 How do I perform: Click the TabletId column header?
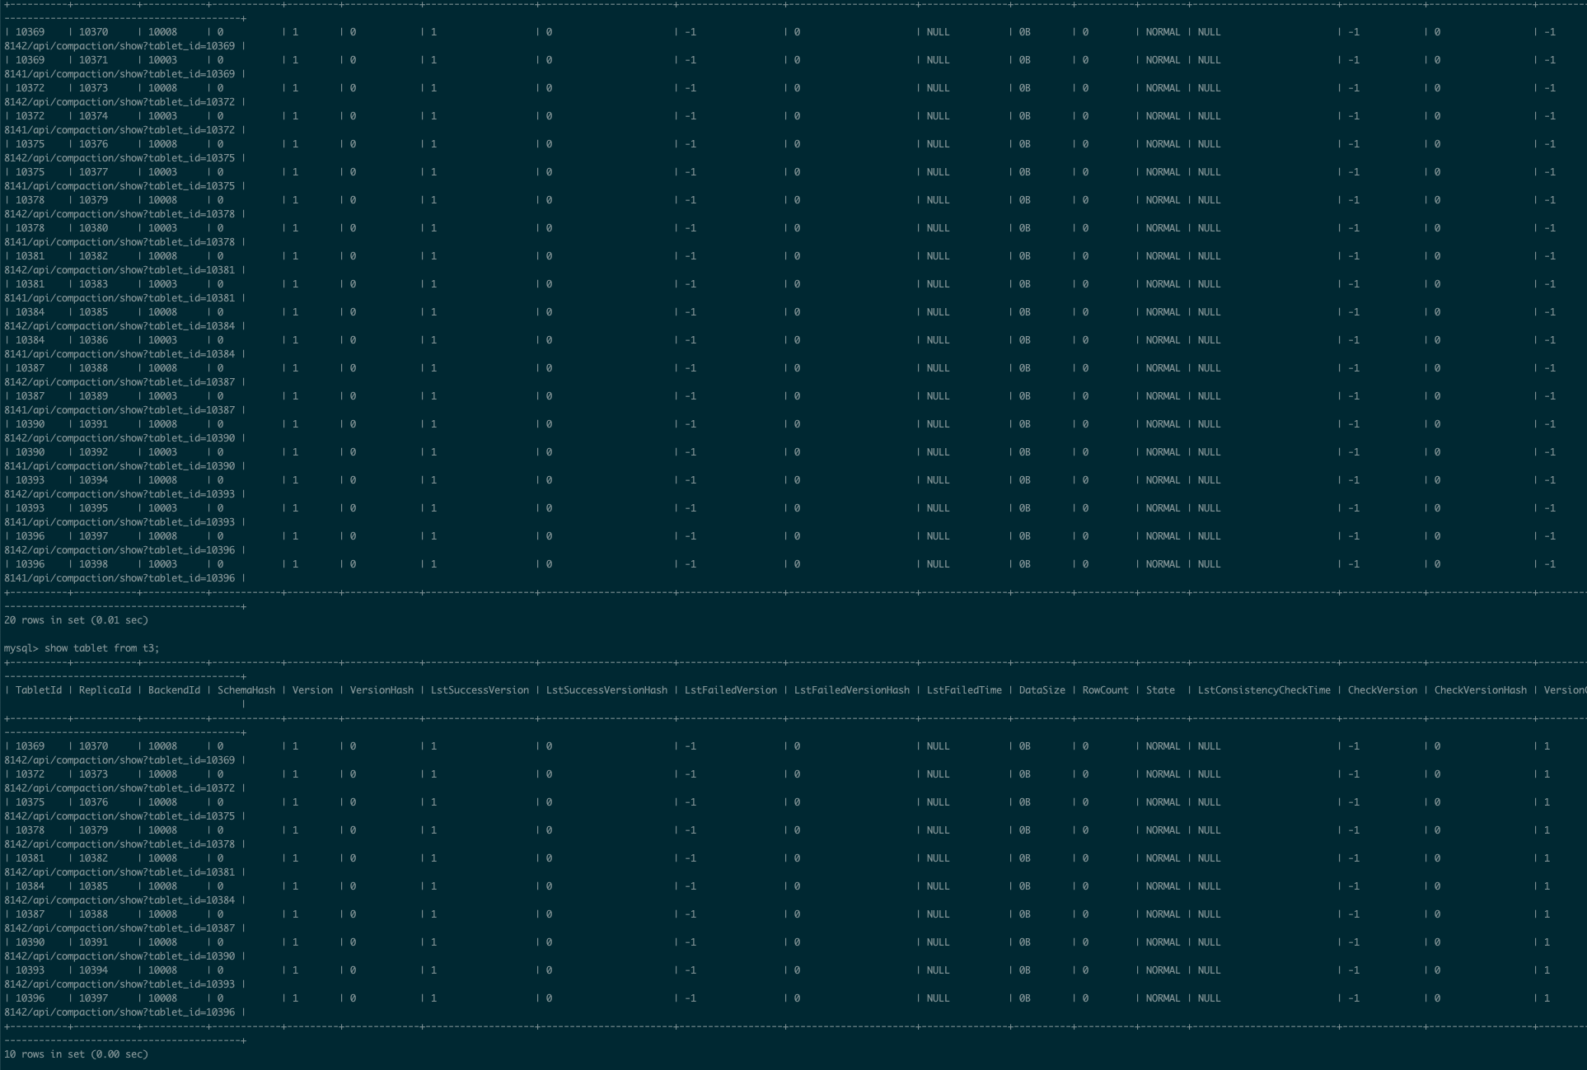[x=38, y=690]
